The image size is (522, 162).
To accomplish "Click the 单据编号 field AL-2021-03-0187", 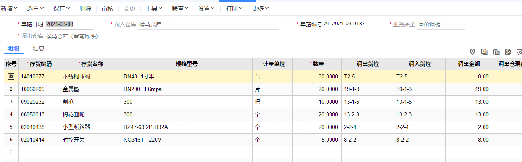I will [x=348, y=24].
